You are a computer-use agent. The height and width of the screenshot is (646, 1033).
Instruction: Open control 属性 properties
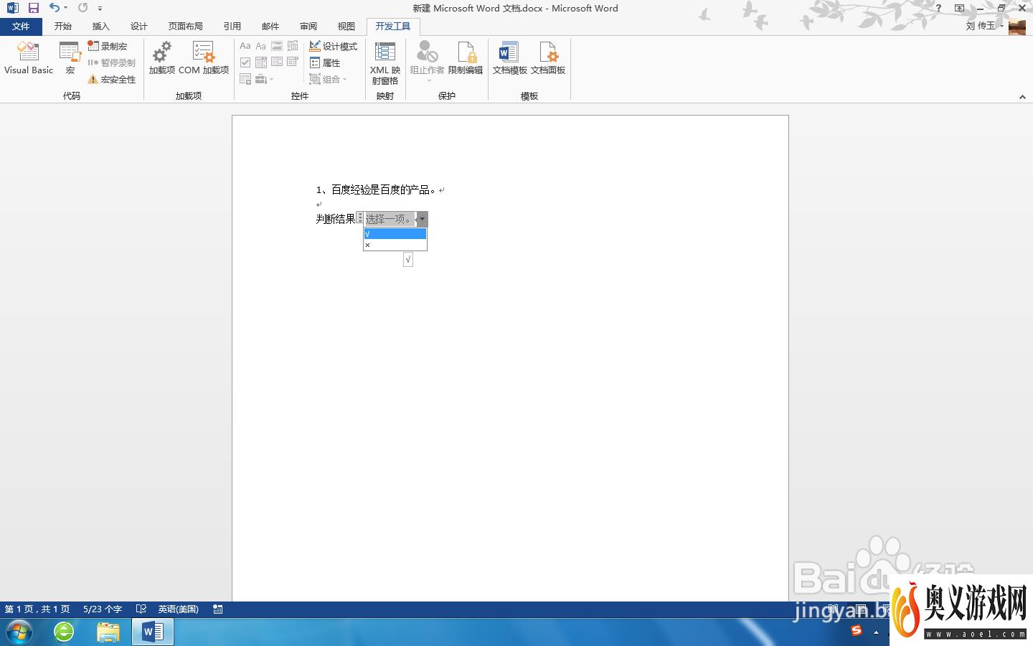point(325,62)
